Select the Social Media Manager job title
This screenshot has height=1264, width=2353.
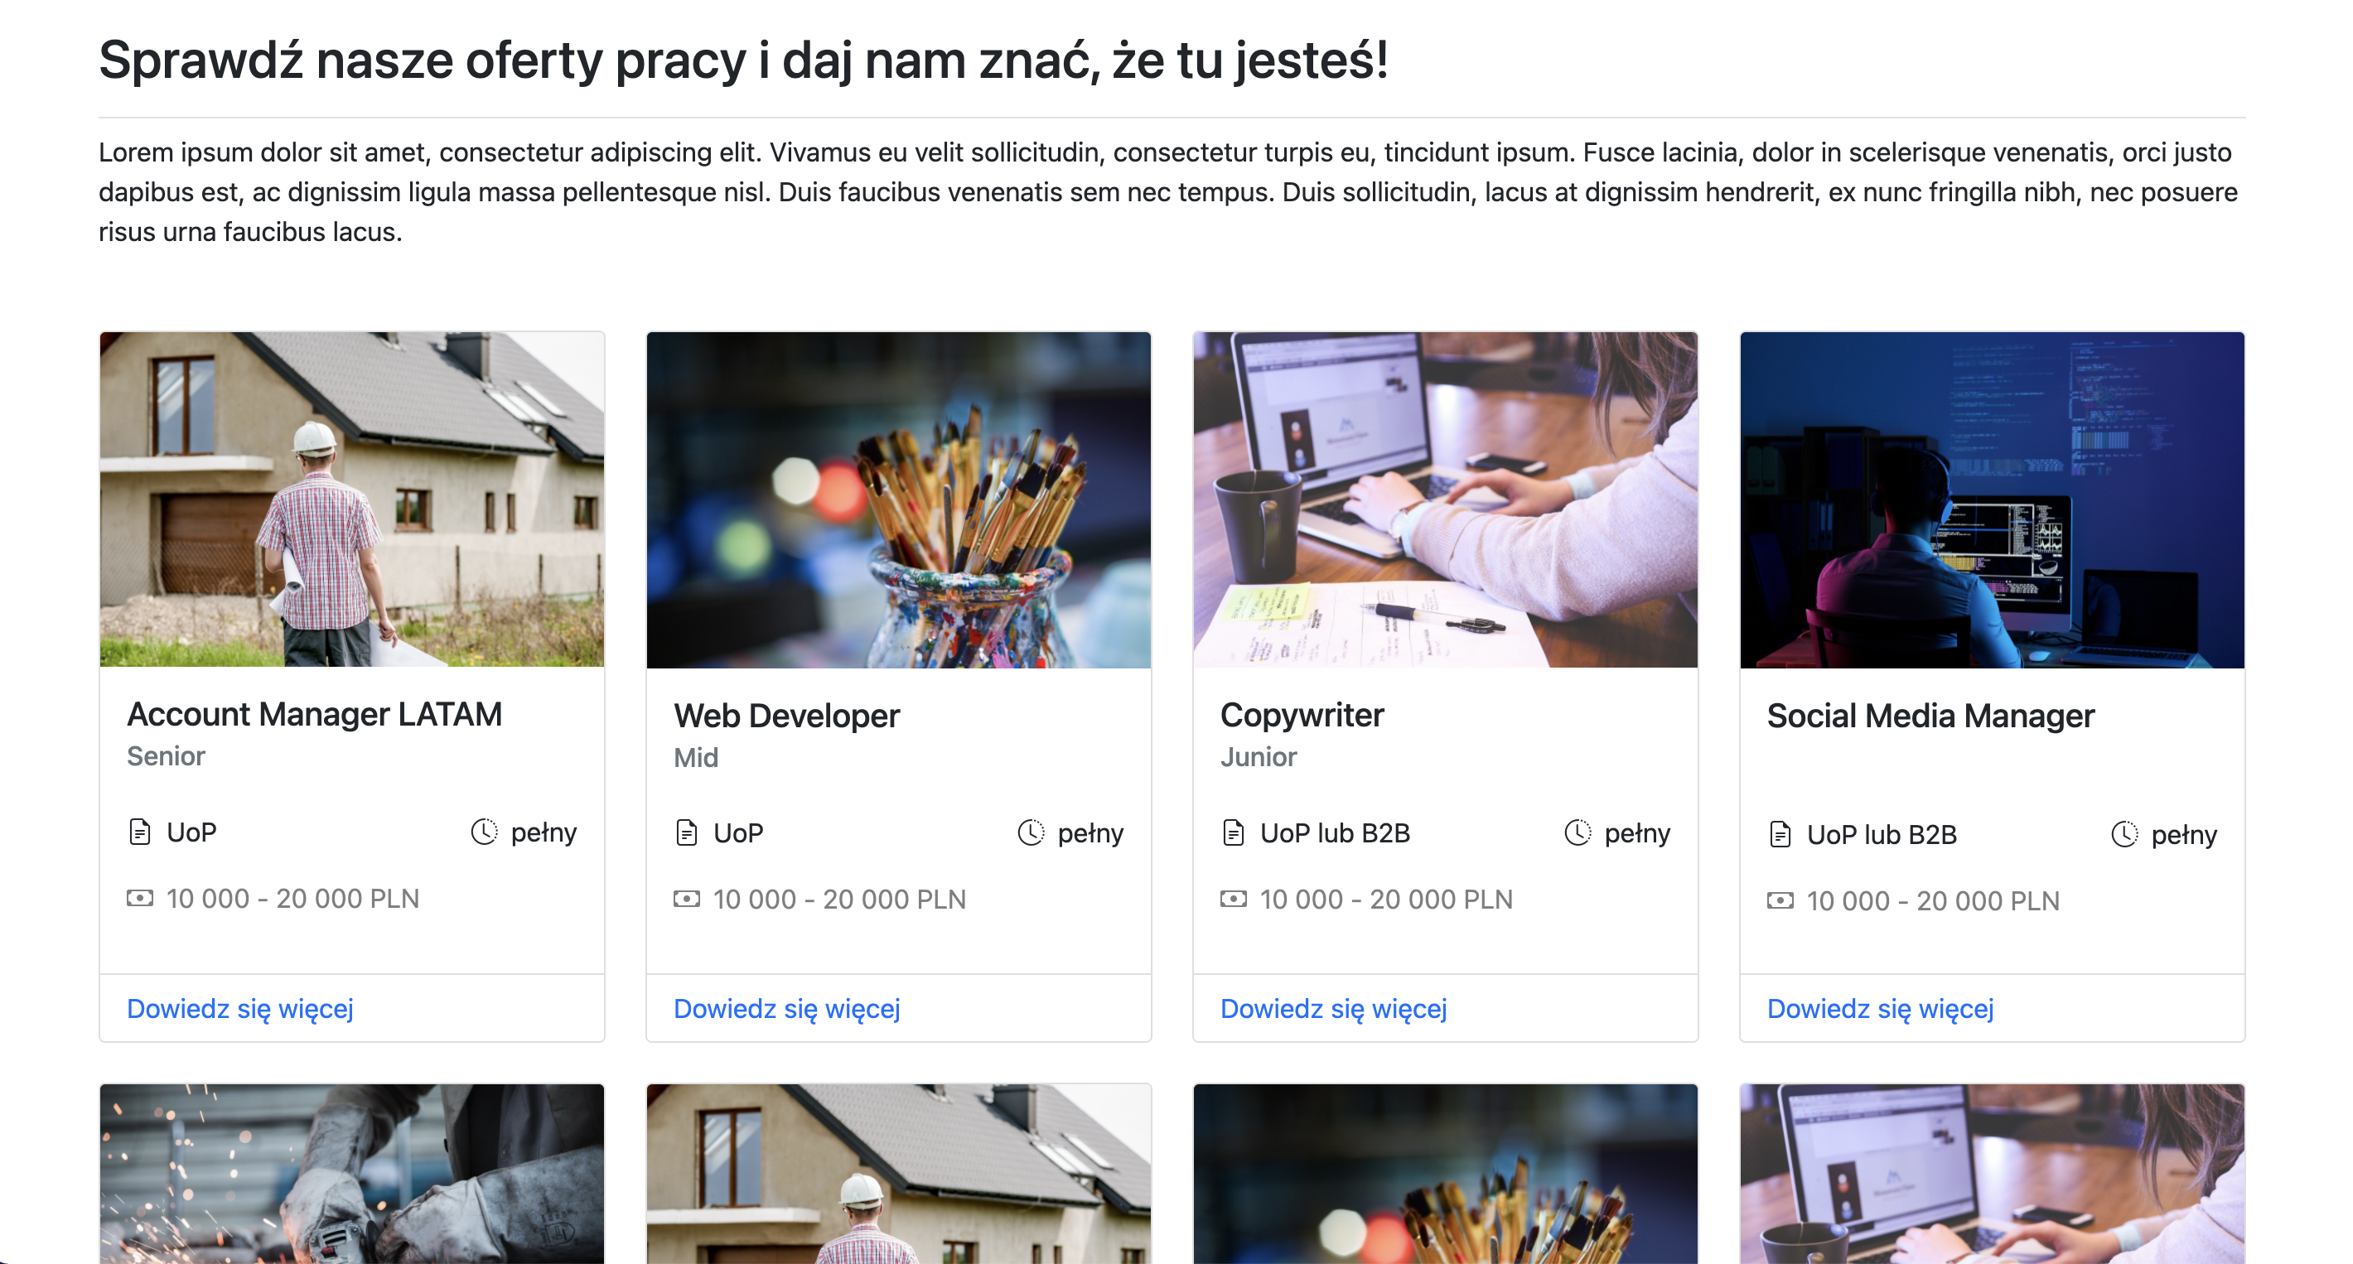(x=1931, y=716)
